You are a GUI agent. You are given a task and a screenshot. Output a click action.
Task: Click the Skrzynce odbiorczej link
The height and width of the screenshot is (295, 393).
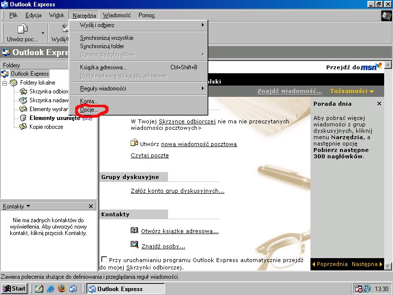(x=187, y=121)
